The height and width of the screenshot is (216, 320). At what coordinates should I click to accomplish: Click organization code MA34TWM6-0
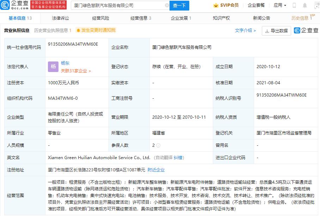click(x=63, y=98)
